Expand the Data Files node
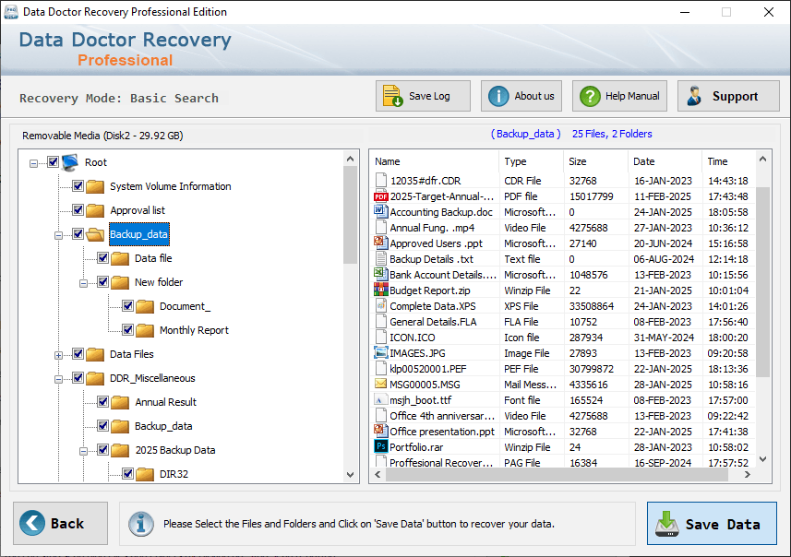 click(58, 355)
